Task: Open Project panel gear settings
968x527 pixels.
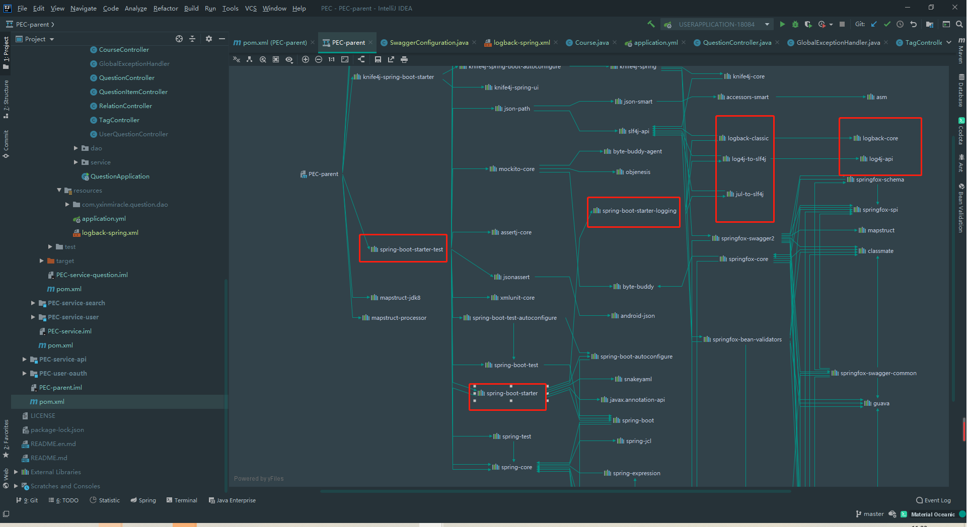Action: click(x=209, y=39)
